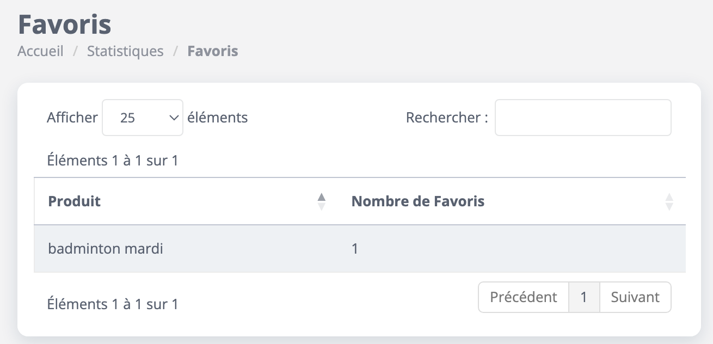Viewport: 713px width, 344px height.
Task: Click the bold Favoris breadcrumb item
Action: 213,52
